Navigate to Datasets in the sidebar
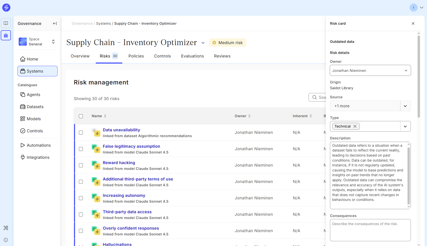Screen dimensions: 427x246 tap(35, 107)
